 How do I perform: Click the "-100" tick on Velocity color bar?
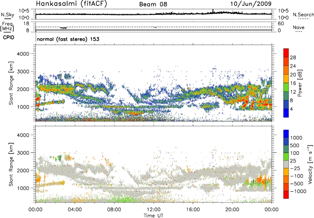point(297,176)
